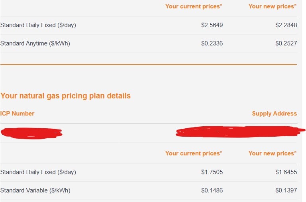The height and width of the screenshot is (202, 306).
Task: Click the 'Your natural gas pricing plan details' heading
Action: pos(65,96)
